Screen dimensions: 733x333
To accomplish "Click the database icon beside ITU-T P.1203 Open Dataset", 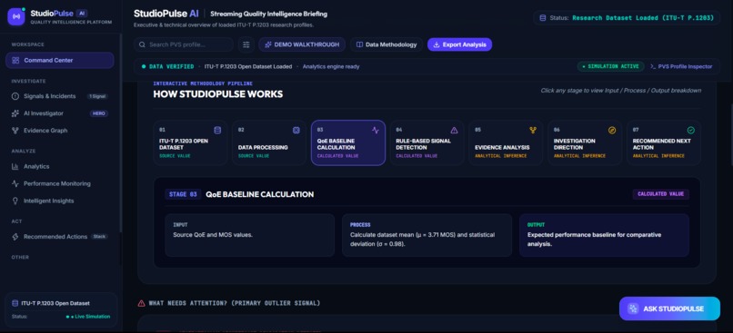I will [x=15, y=303].
